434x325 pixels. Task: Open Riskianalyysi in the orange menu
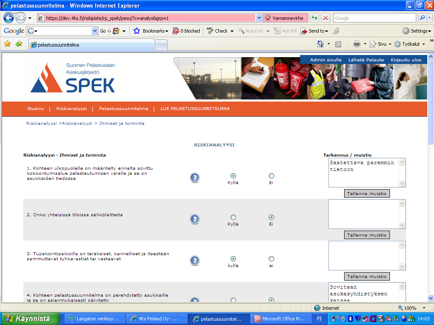71,109
